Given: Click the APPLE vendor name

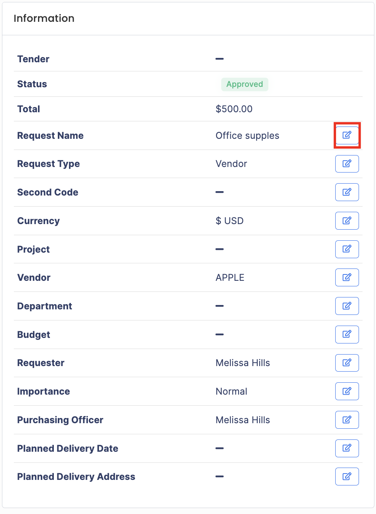Looking at the screenshot, I should click(230, 278).
